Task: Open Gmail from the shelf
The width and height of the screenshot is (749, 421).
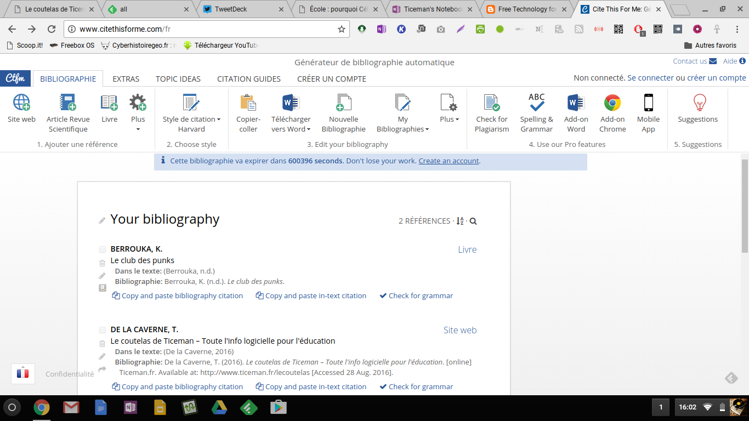Action: click(71, 407)
